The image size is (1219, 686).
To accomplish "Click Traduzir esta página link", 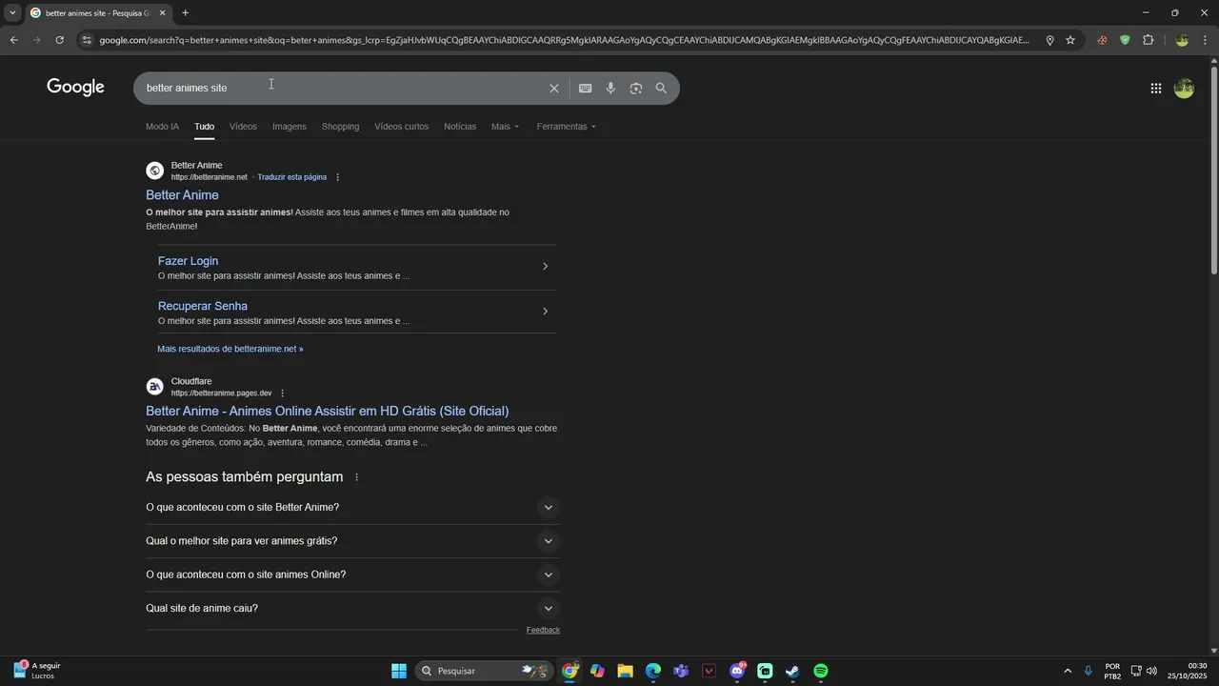I will 291,177.
